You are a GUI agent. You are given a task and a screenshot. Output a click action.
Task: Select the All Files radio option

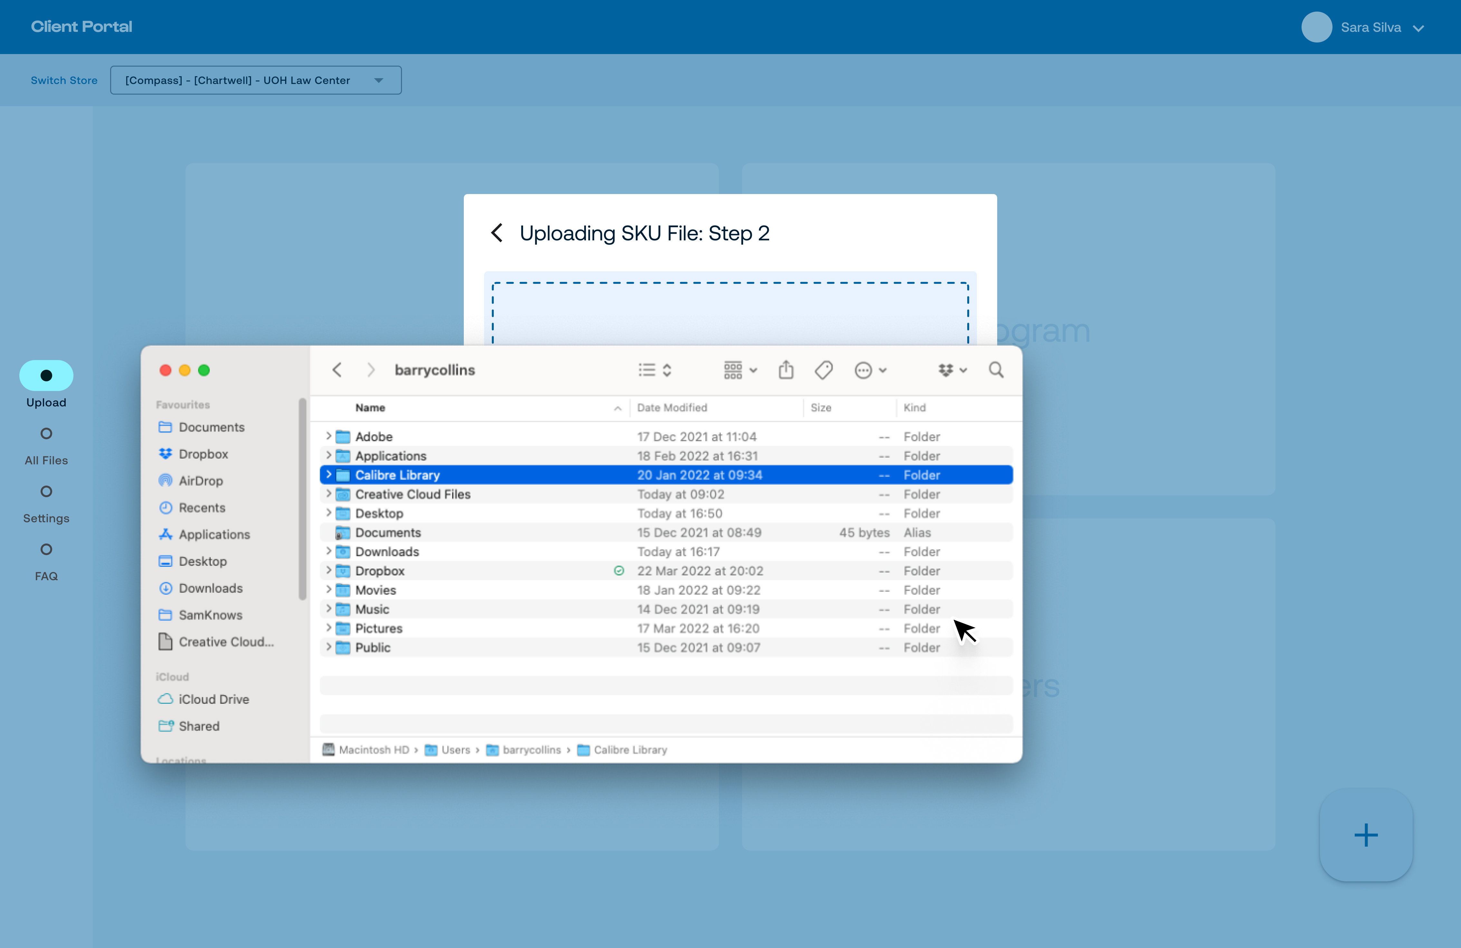(x=46, y=434)
